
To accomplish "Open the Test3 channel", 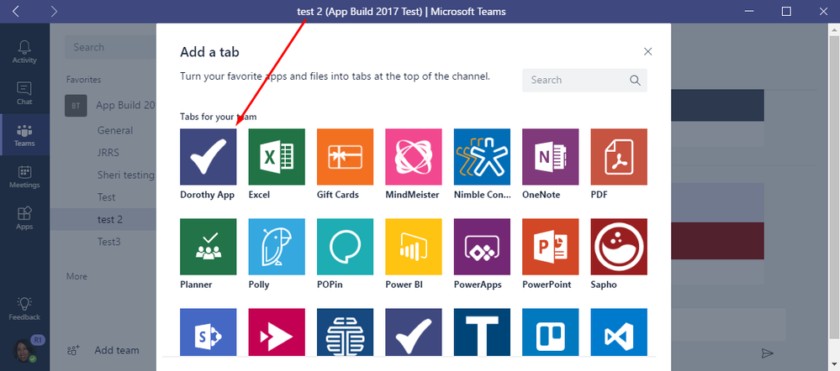I will pyautogui.click(x=108, y=243).
